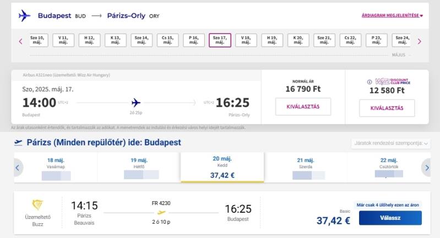Viewport: 440px width, 238px height.
Task: Select the Cs 15, máj. date tab
Action: click(167, 41)
